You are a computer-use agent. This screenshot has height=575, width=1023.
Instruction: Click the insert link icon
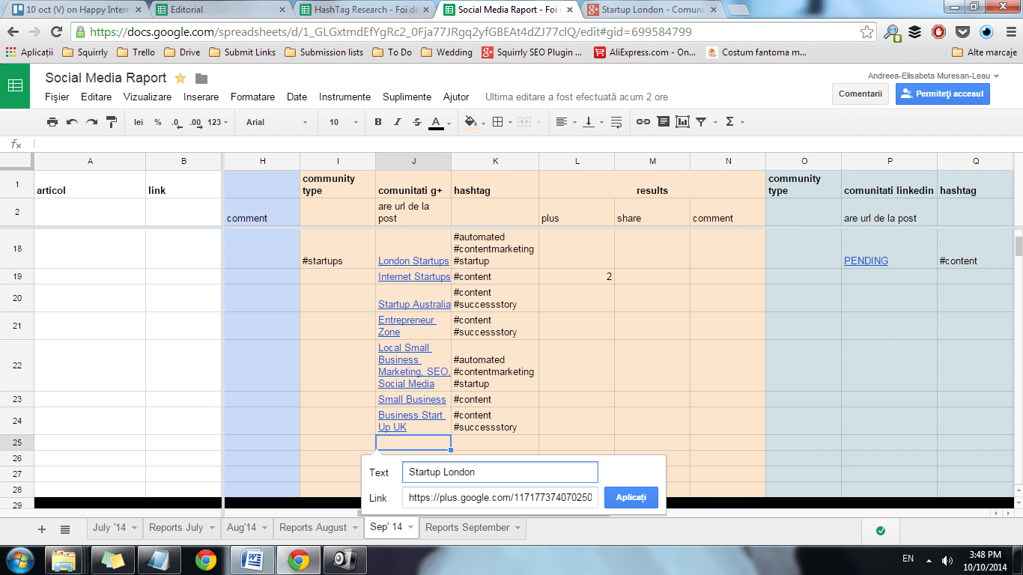click(x=643, y=122)
